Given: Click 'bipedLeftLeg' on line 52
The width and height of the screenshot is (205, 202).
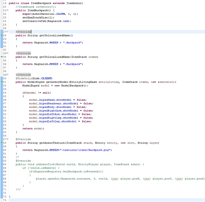Looking at the screenshot, I should tap(50, 121).
